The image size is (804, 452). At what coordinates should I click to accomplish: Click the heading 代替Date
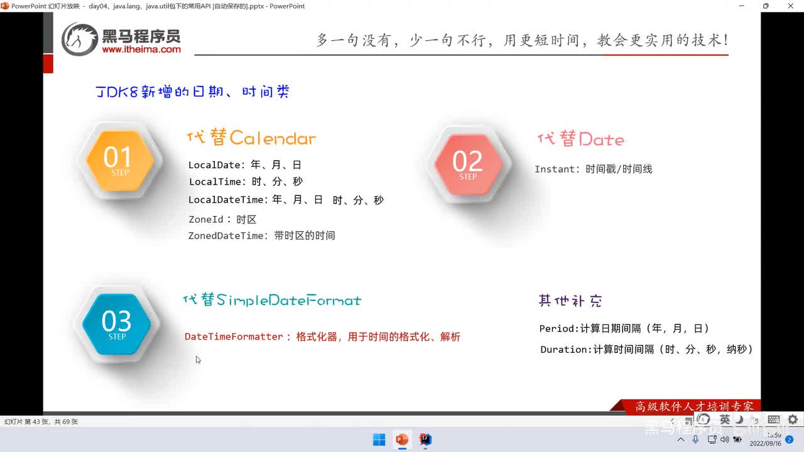coord(581,139)
